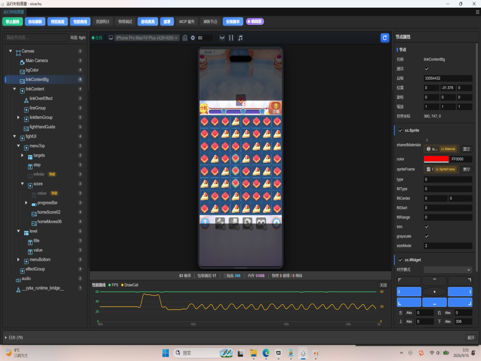The height and width of the screenshot is (361, 481).
Task: Toggle the cc.Widget component checkbox
Action: pyautogui.click(x=400, y=260)
